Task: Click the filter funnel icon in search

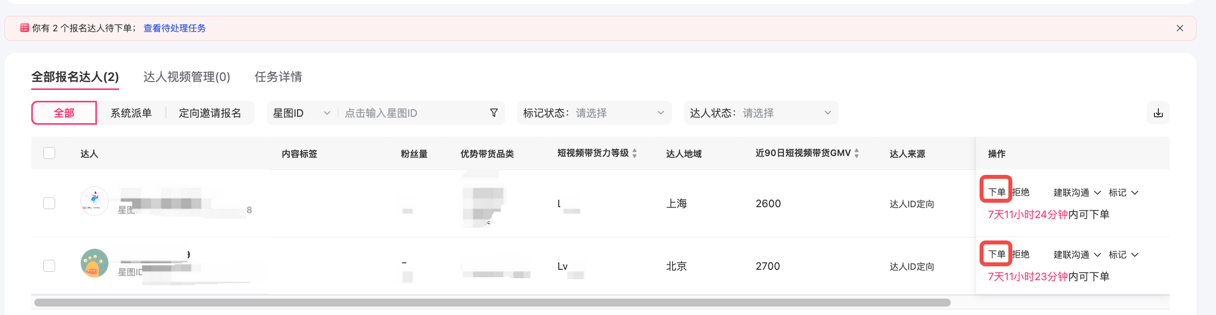Action: point(493,113)
